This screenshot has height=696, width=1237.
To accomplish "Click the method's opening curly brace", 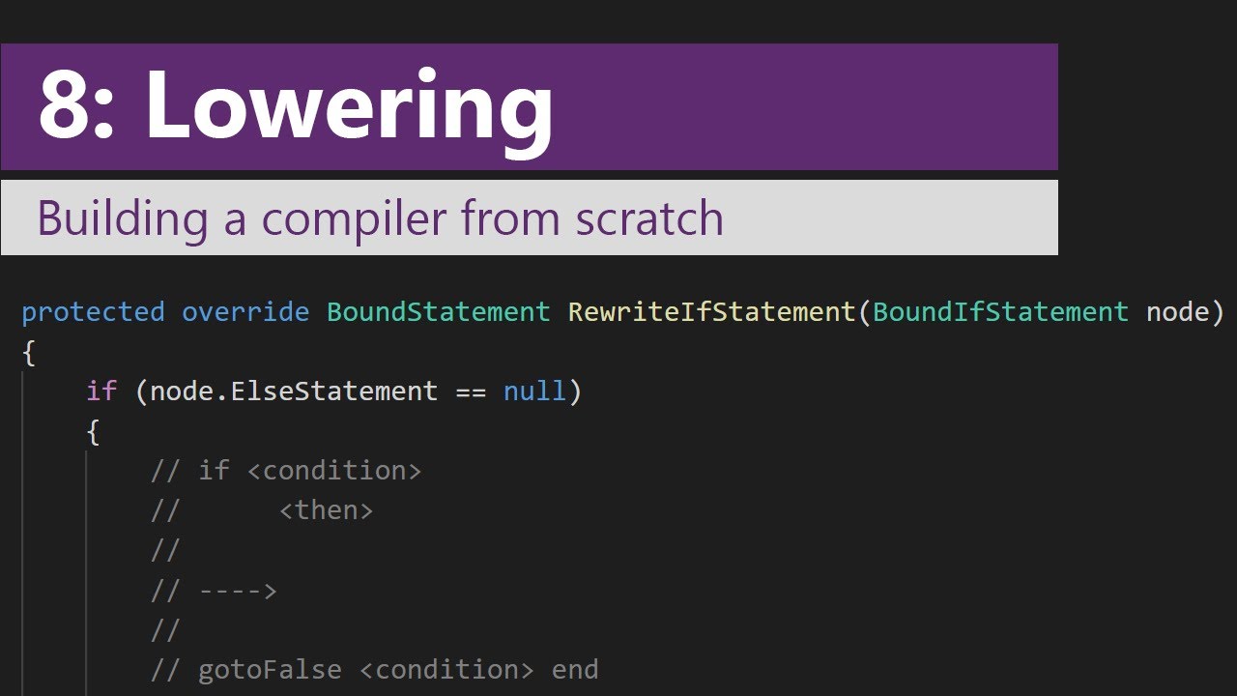I will tap(28, 353).
